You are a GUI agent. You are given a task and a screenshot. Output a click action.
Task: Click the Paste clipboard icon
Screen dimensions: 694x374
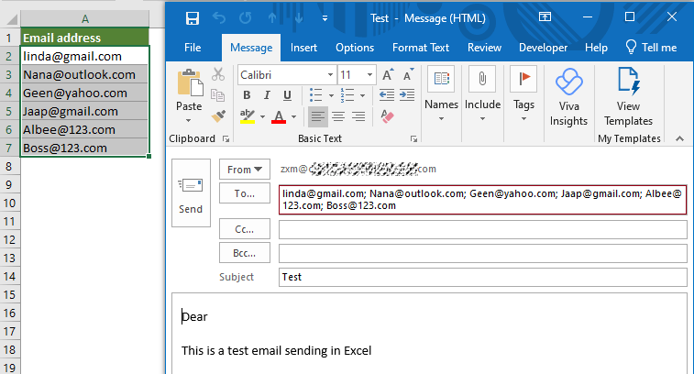click(x=191, y=82)
